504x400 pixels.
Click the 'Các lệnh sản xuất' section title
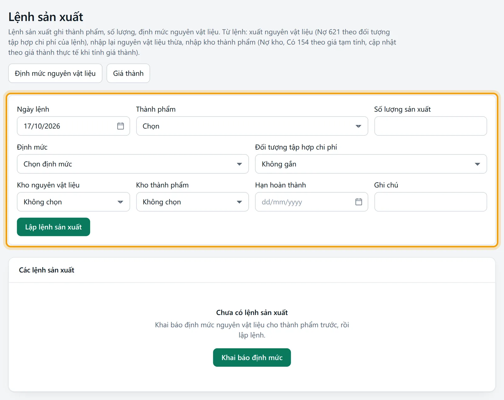47,270
